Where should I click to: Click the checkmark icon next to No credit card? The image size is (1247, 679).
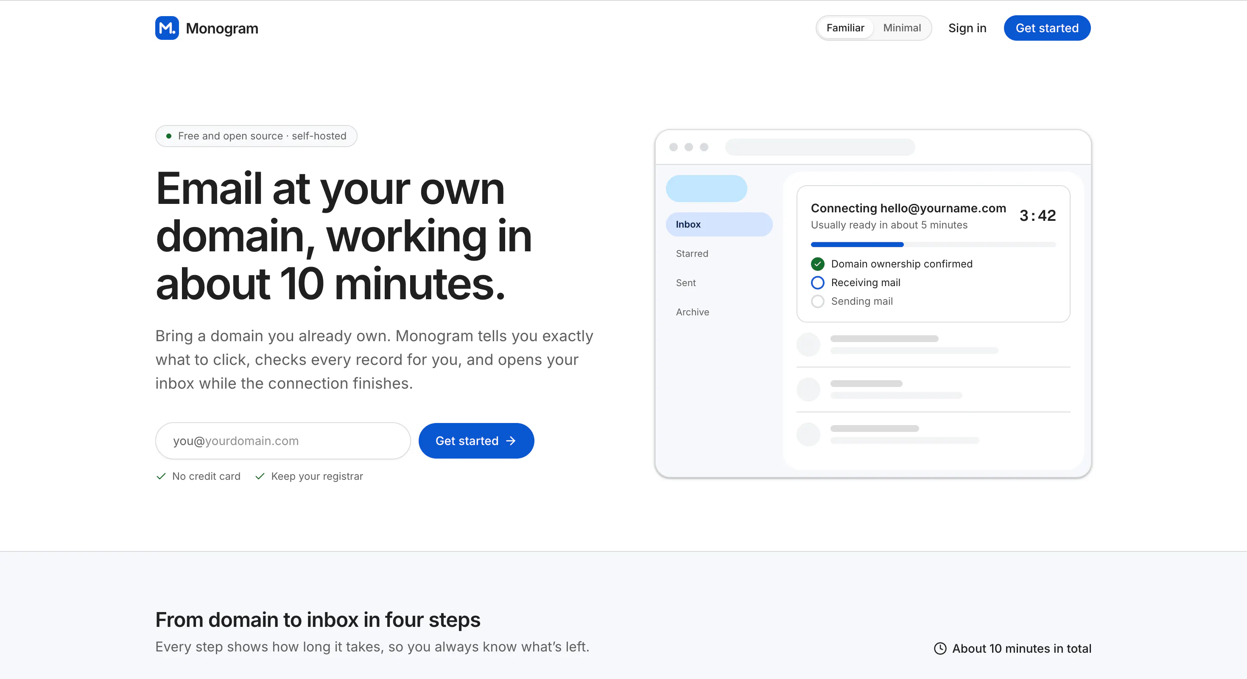161,476
